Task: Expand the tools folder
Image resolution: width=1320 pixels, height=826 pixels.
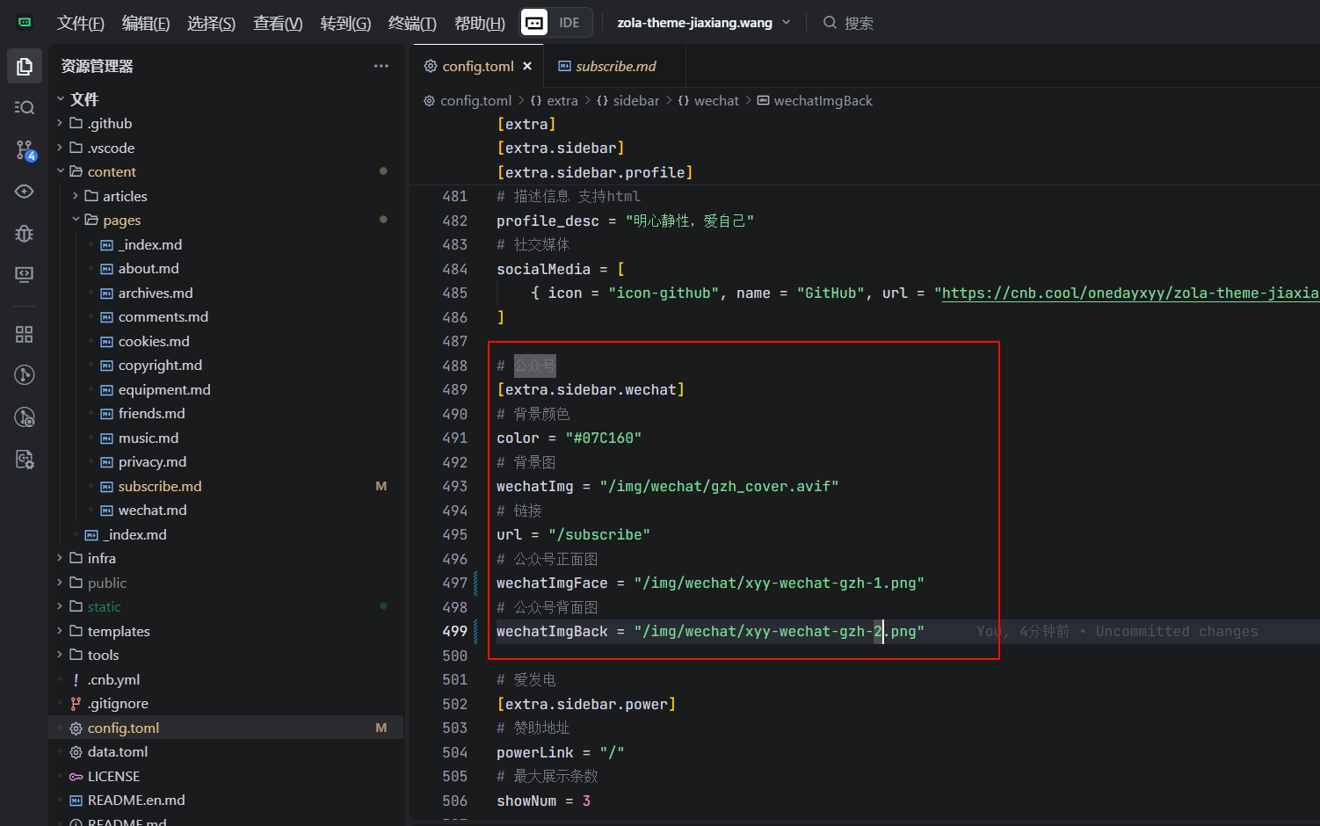Action: pyautogui.click(x=103, y=656)
